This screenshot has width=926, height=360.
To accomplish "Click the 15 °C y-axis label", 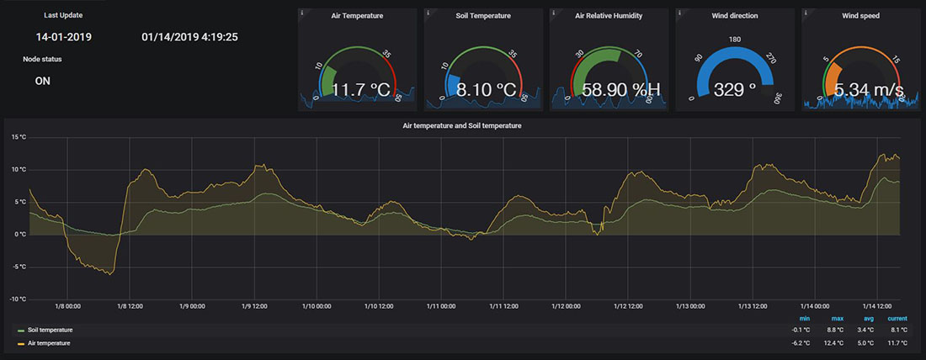I will 19,137.
